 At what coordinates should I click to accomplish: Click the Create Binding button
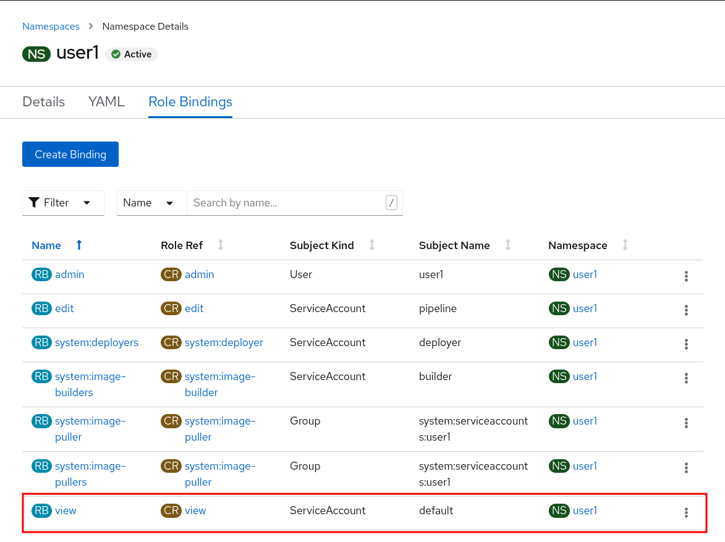pyautogui.click(x=70, y=154)
